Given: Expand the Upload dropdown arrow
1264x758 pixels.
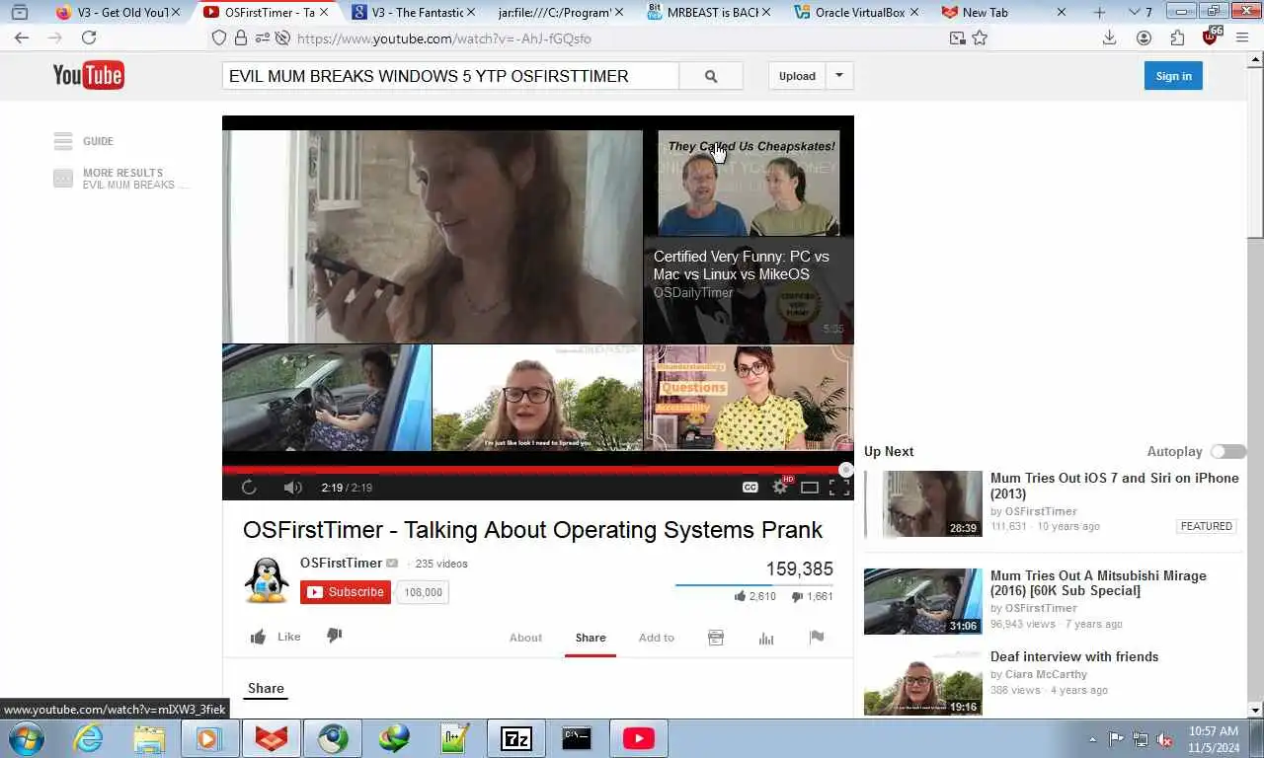Looking at the screenshot, I should pyautogui.click(x=839, y=76).
